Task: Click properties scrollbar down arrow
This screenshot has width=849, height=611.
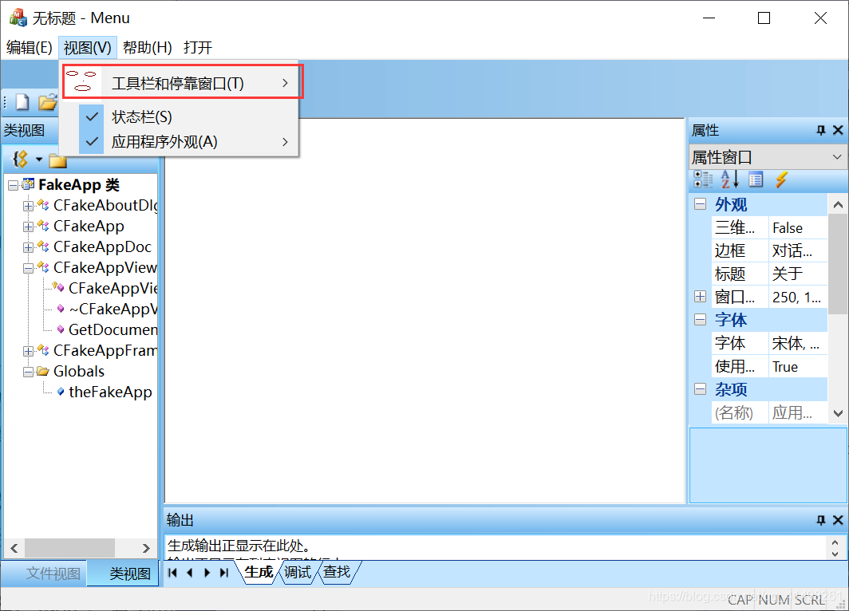Action: pos(838,413)
